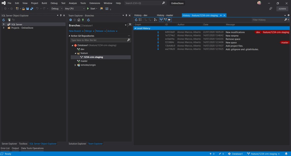Click the Add SQL Server icon
291x156 pixels.
point(9,20)
